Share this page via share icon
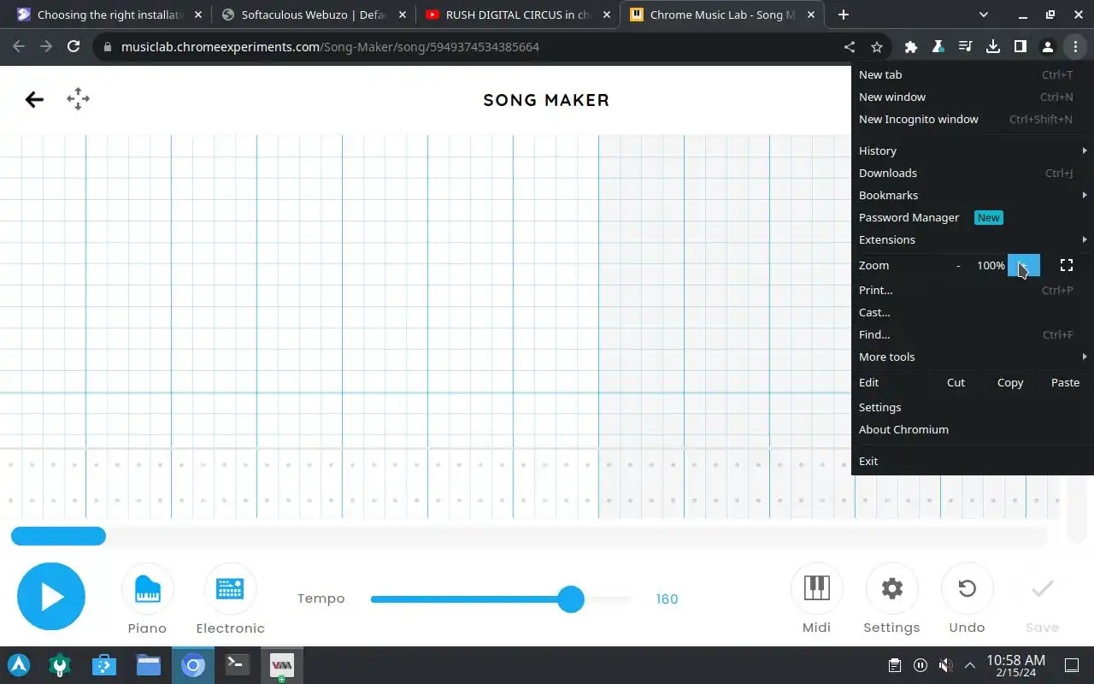This screenshot has height=684, width=1094. (849, 47)
